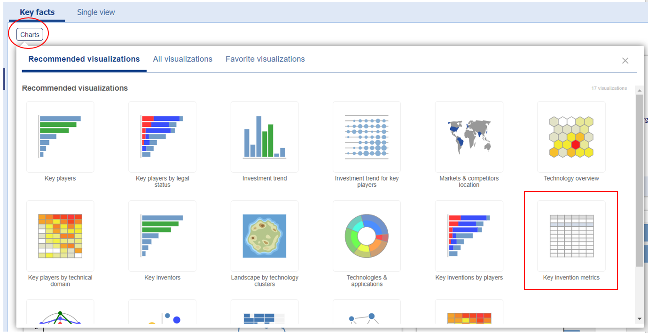This screenshot has height=333, width=648.
Task: Select the Key invention metrics table
Action: 571,236
